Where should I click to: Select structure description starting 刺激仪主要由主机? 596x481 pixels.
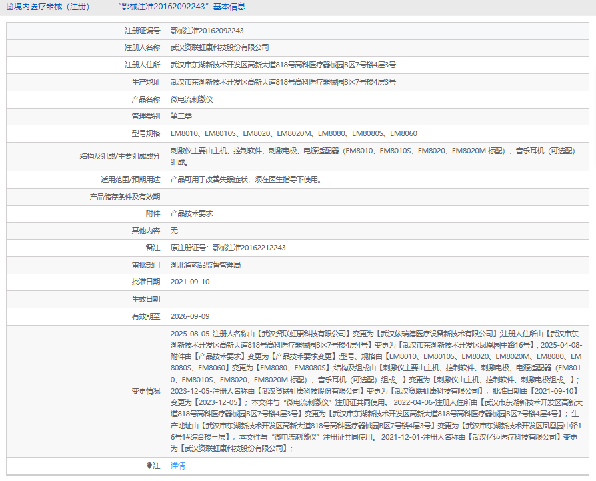(x=373, y=157)
